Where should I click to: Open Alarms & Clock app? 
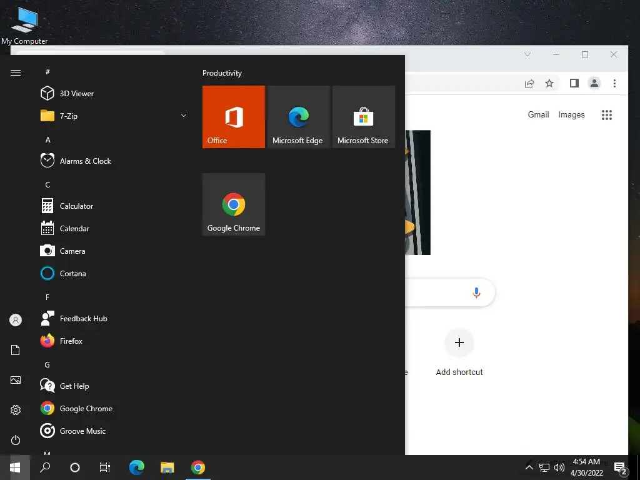coord(114,161)
